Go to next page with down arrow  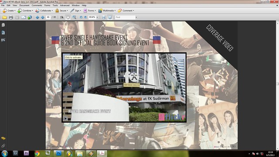pos(43,17)
